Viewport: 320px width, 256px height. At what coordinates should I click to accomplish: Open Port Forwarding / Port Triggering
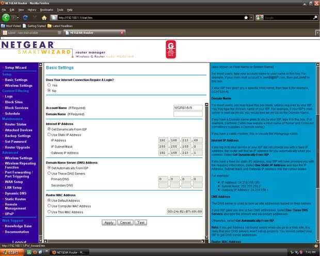click(19, 174)
